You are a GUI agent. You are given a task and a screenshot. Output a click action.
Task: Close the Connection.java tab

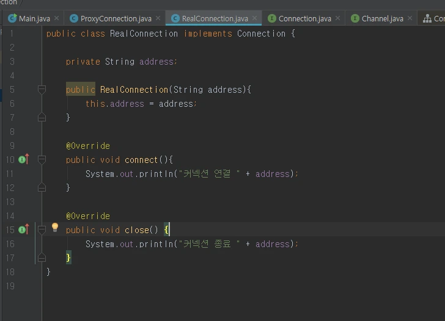click(337, 18)
